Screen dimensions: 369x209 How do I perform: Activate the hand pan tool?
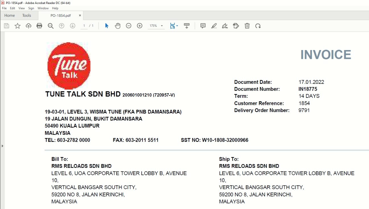118,26
